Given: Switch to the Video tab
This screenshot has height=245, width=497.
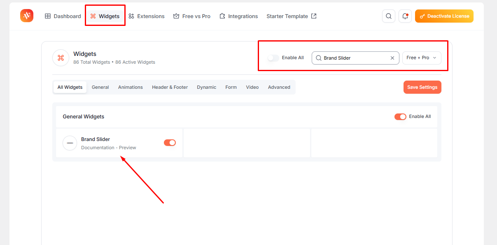Looking at the screenshot, I should pyautogui.click(x=252, y=87).
